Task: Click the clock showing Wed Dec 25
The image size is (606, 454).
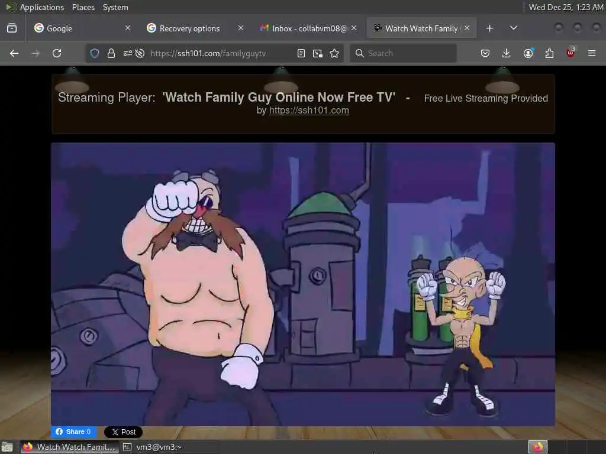Action: click(x=566, y=7)
